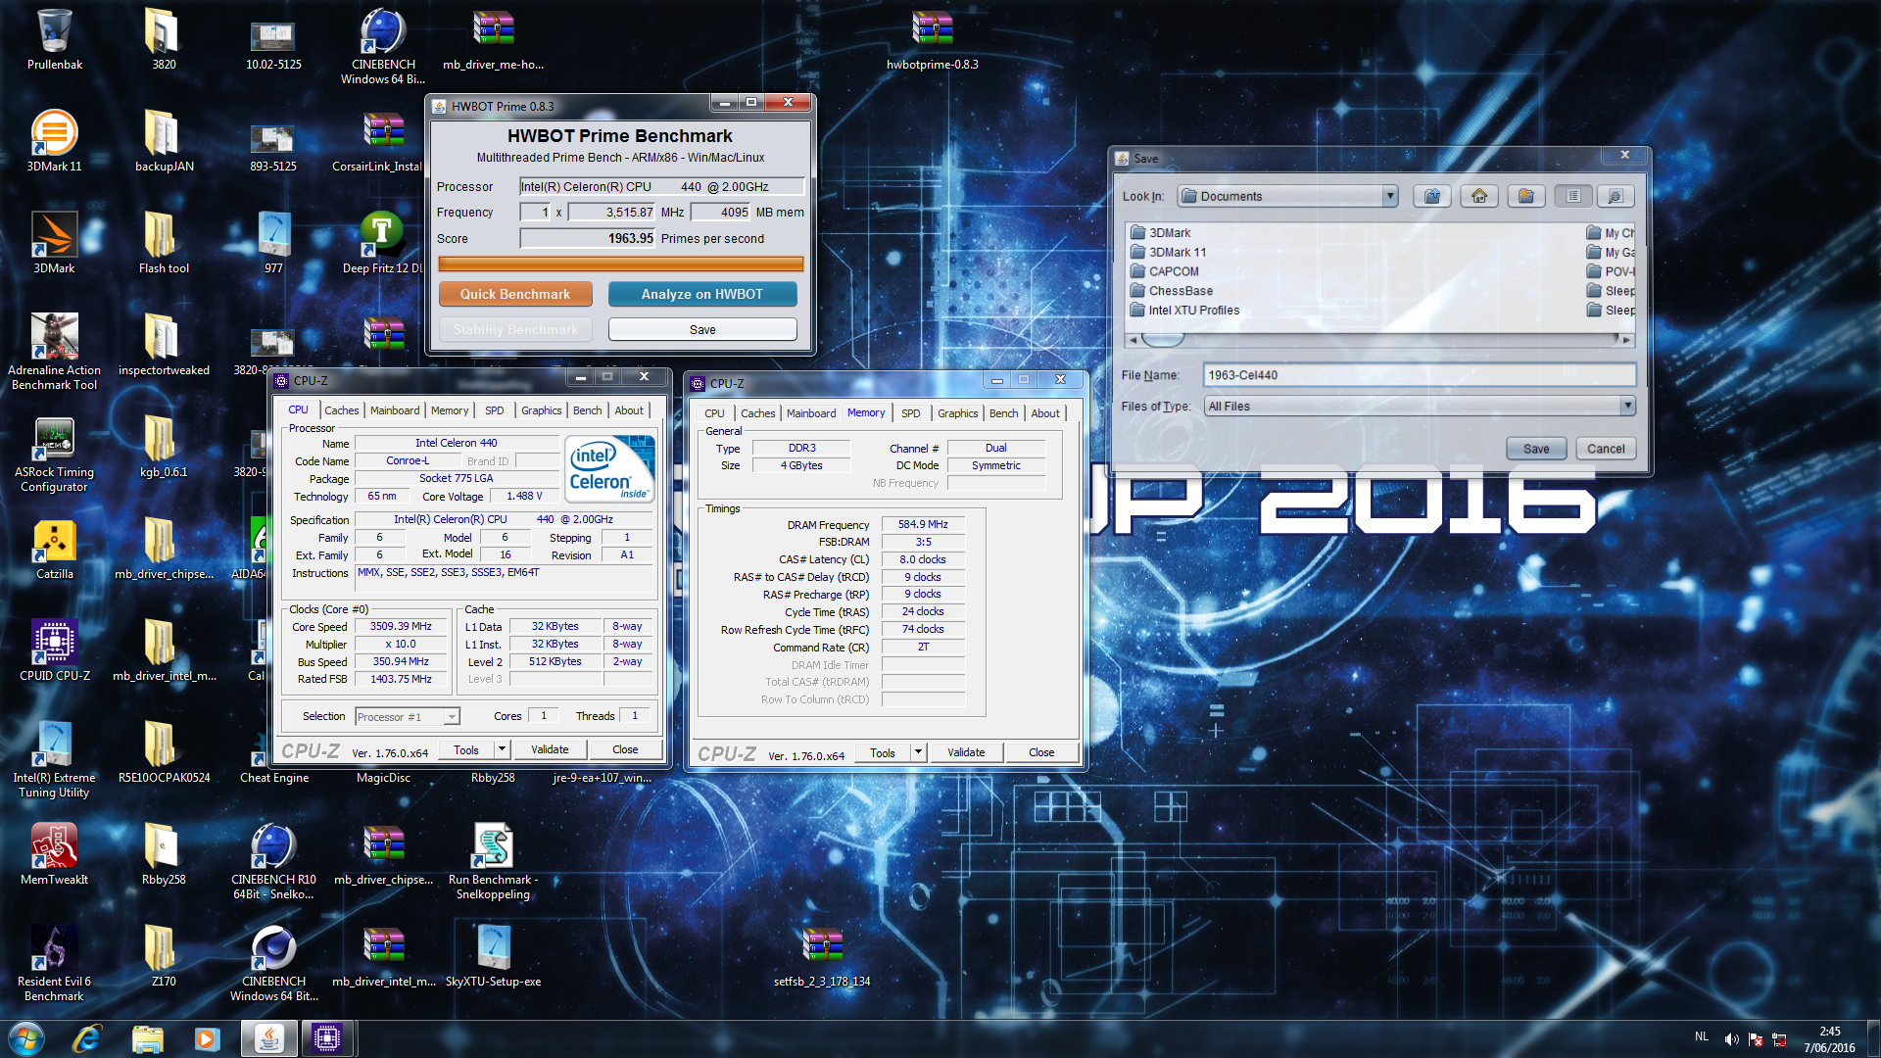Image resolution: width=1881 pixels, height=1058 pixels.
Task: Click Validate in CPU-Z memory window
Action: (x=966, y=752)
